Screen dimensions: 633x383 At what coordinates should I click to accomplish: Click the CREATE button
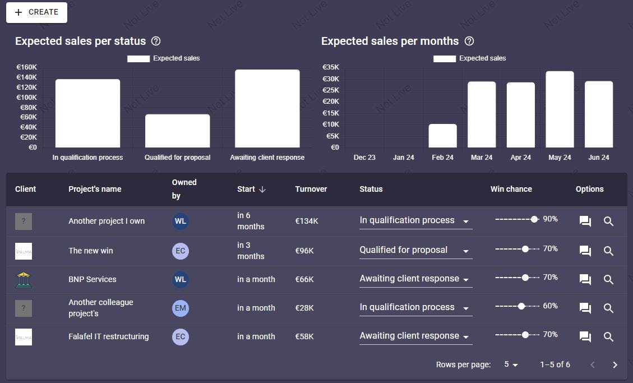click(36, 12)
